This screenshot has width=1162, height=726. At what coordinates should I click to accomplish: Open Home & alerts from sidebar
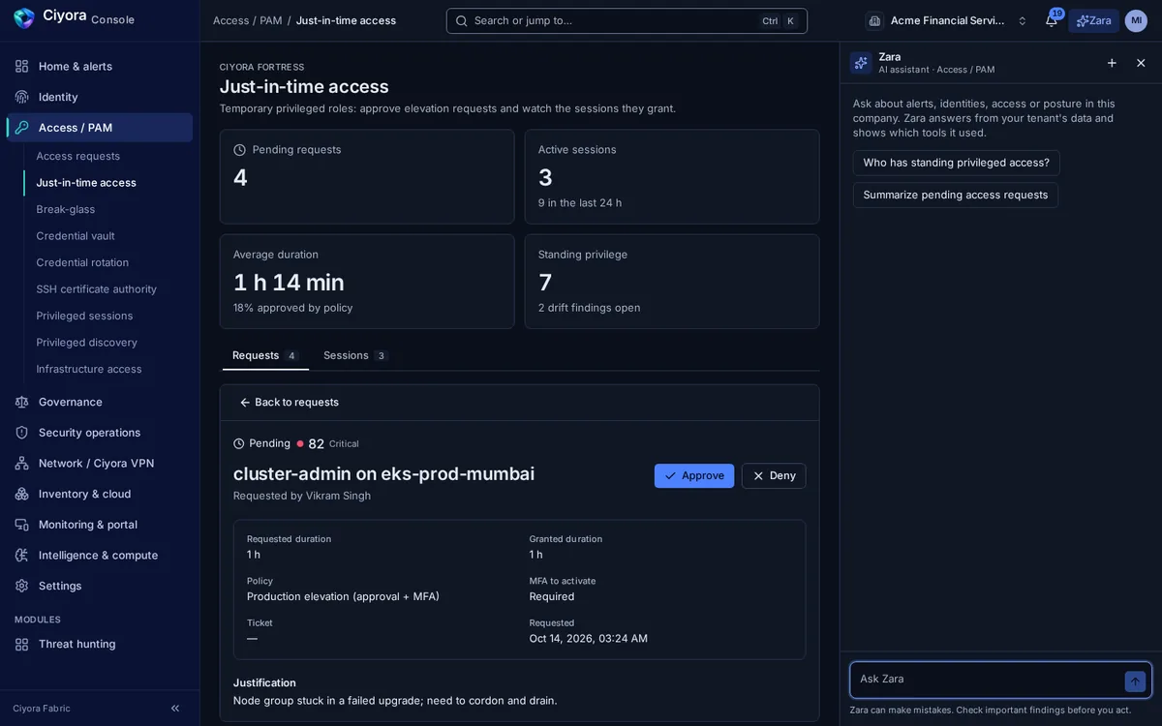pos(100,66)
